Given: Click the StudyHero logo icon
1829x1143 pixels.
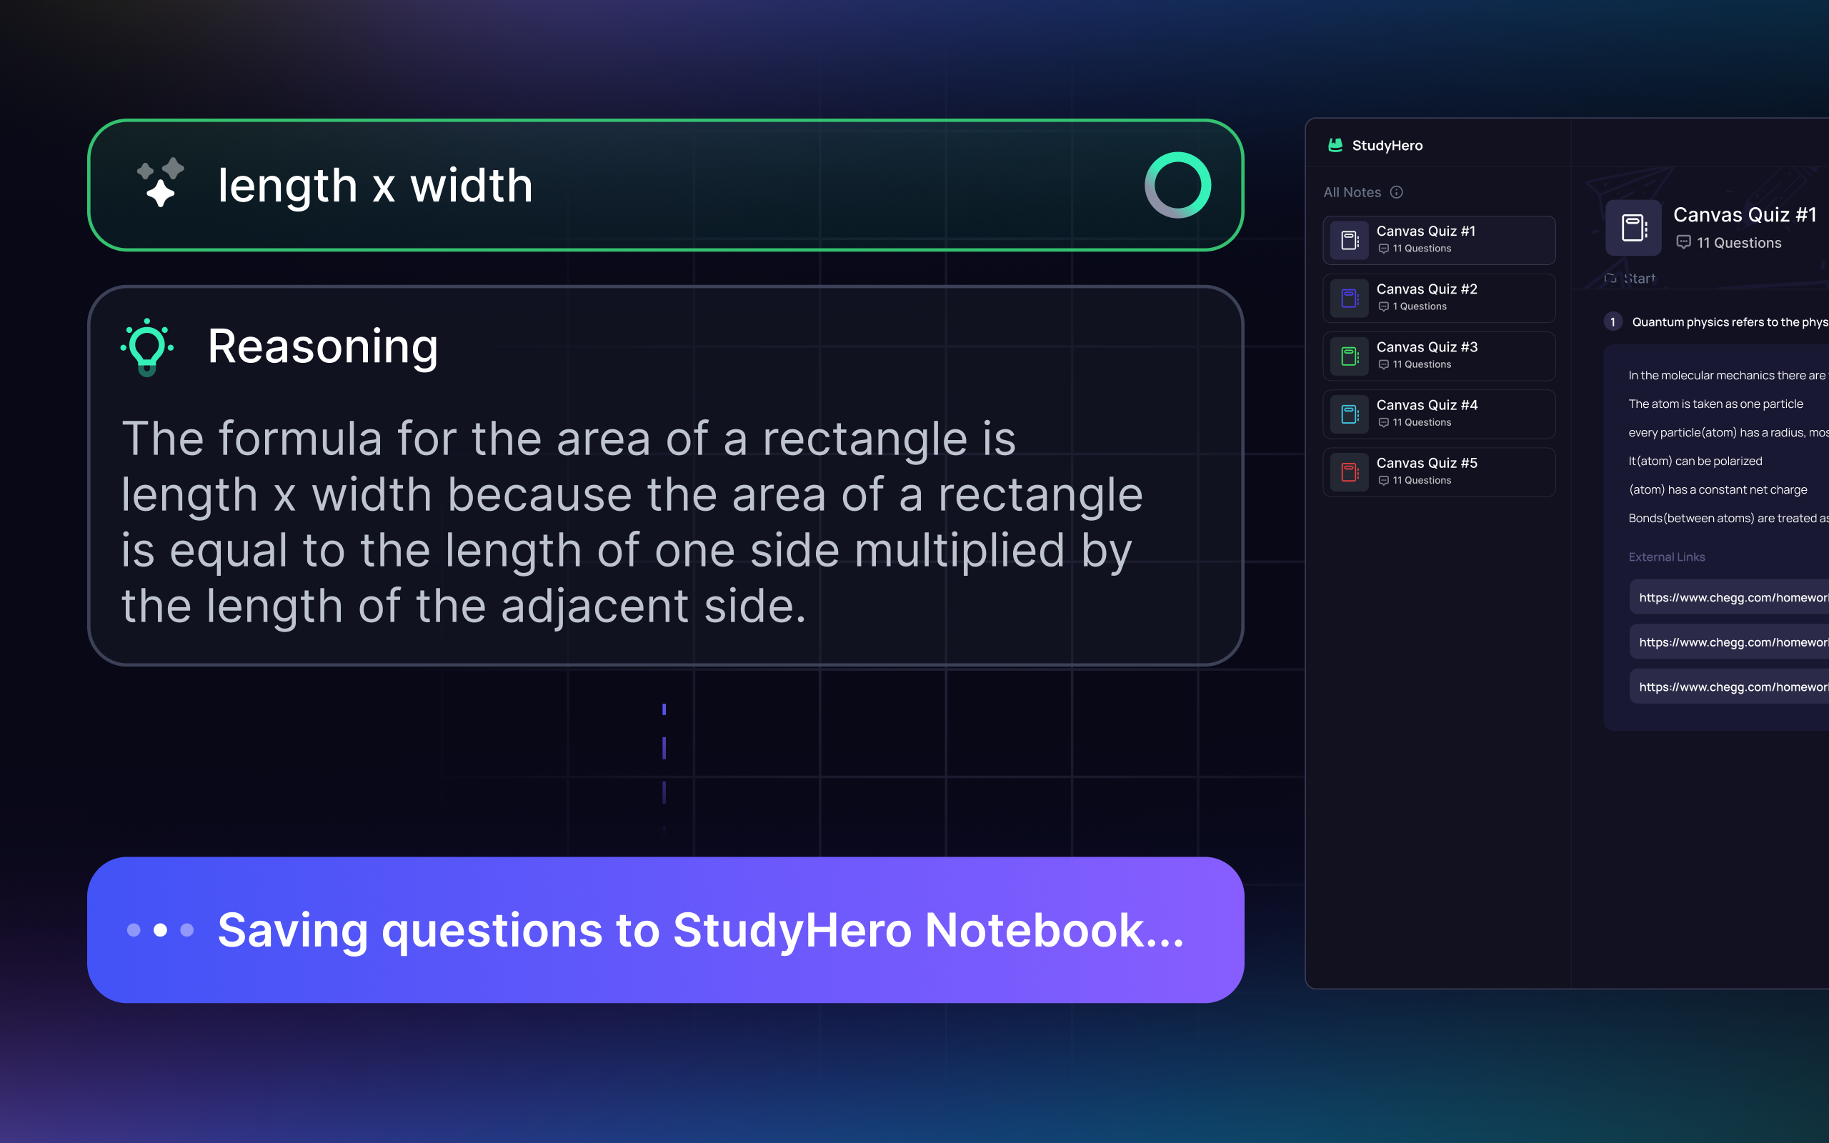Looking at the screenshot, I should pyautogui.click(x=1335, y=145).
